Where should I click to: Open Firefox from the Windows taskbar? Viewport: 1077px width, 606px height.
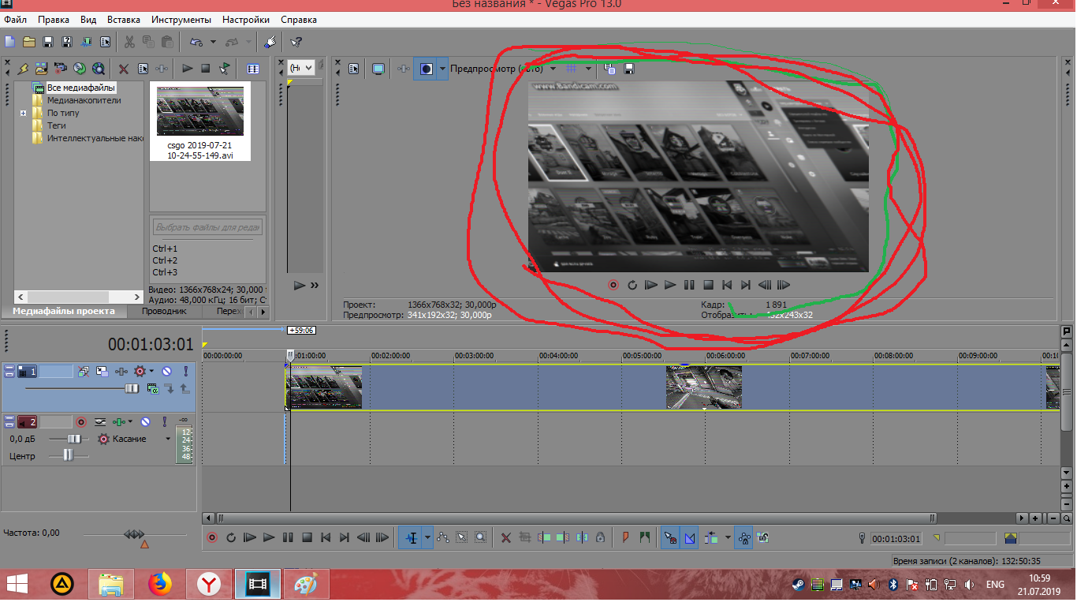[160, 585]
